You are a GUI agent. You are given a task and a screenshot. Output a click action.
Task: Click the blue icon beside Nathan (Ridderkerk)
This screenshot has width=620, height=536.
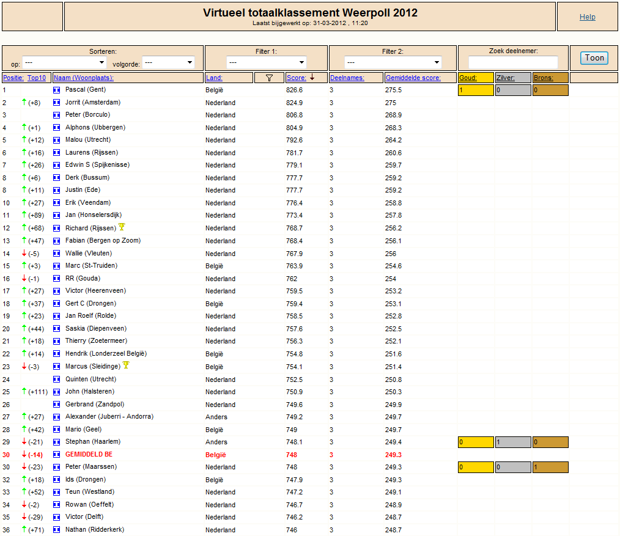pos(56,530)
